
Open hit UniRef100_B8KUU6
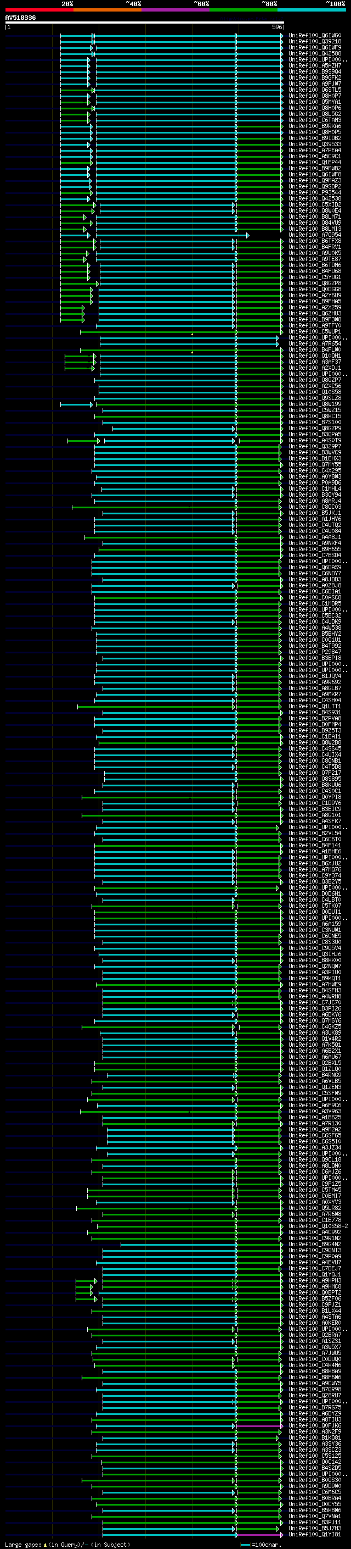coord(315,785)
